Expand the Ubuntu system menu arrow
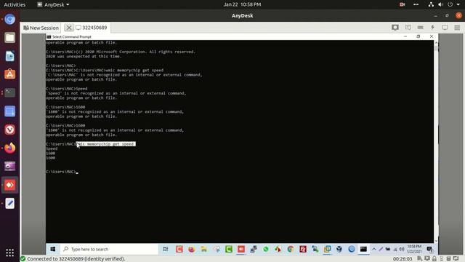This screenshot has height=262, width=465. [x=458, y=4]
